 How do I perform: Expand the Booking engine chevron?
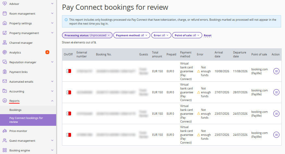point(52,150)
